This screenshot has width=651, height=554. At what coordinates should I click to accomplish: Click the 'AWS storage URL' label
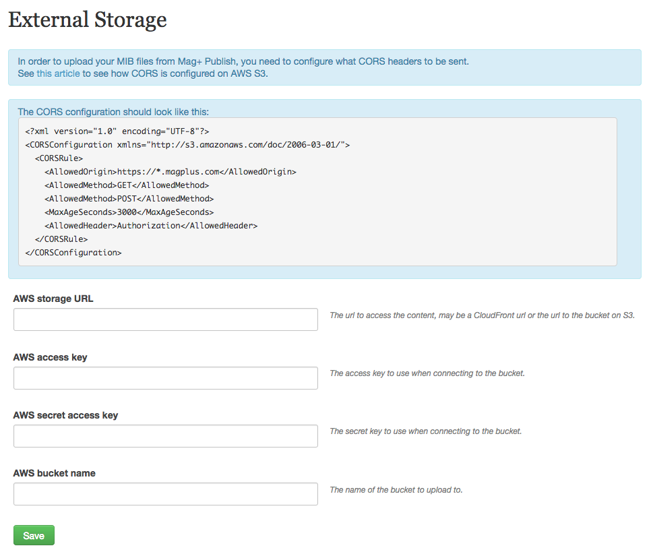pyautogui.click(x=53, y=299)
